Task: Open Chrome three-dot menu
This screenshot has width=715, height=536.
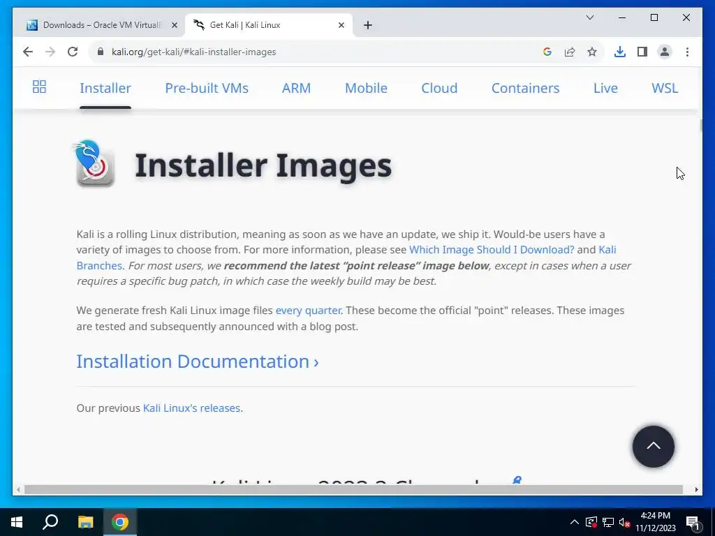Action: 687,52
